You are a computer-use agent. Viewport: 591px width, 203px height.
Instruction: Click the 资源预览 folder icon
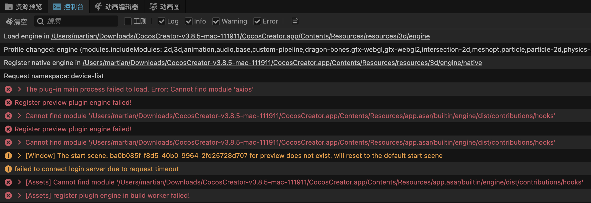(9, 7)
